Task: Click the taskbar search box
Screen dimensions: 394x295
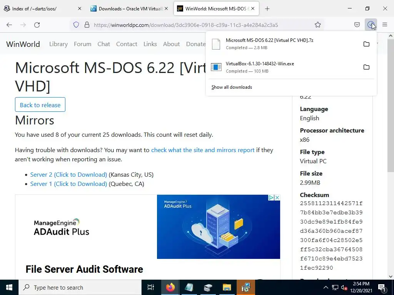Action: tap(80, 287)
